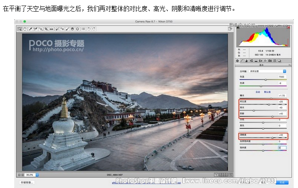
Task: Switch to the Effects (fx) panel tab
Action: pyautogui.click(x=265, y=61)
